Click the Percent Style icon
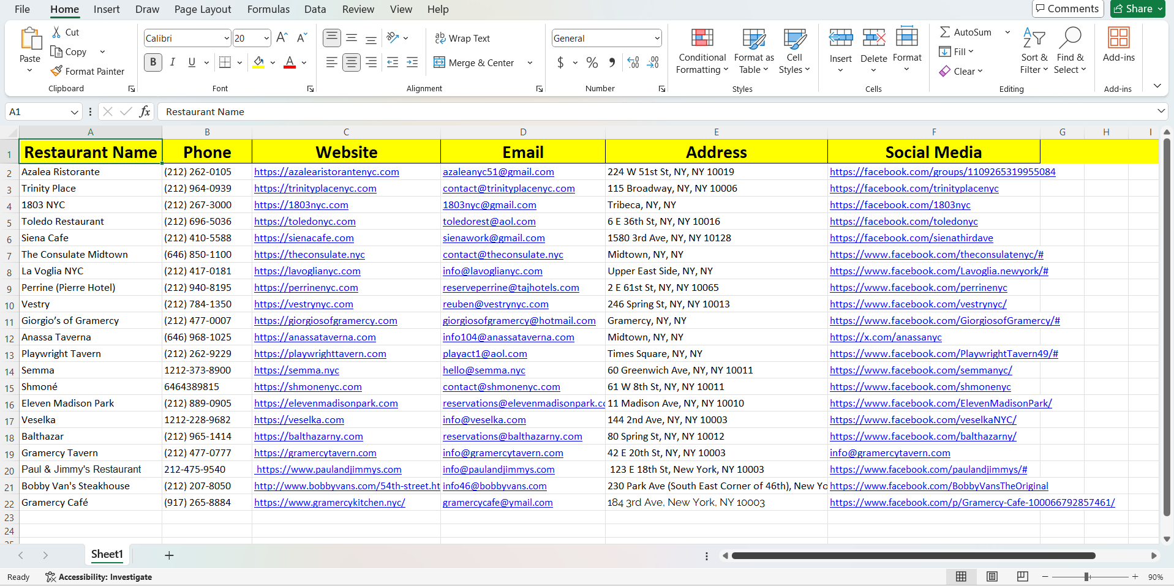The image size is (1174, 586). [x=592, y=62]
